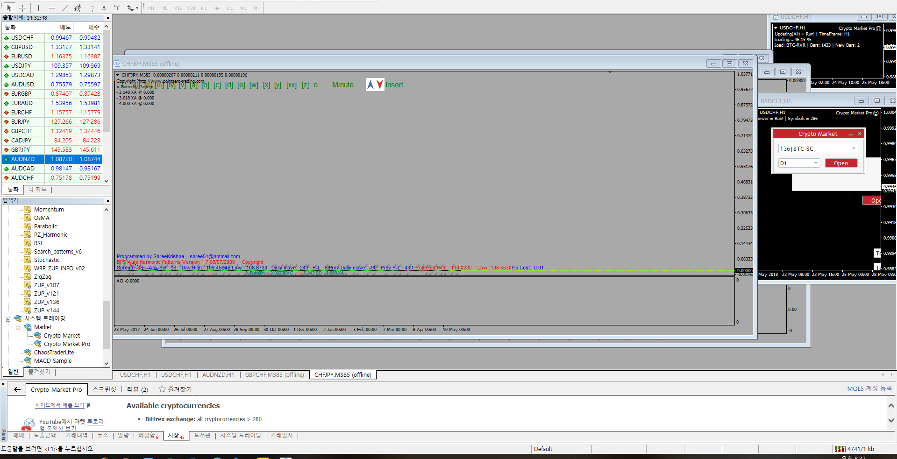The width and height of the screenshot is (897, 459).
Task: Close the Crypto Market panel
Action: [860, 134]
